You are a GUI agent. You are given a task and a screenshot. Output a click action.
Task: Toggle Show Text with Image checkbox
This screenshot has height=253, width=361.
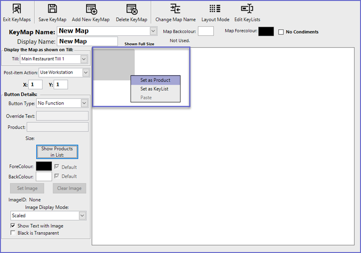(14, 226)
